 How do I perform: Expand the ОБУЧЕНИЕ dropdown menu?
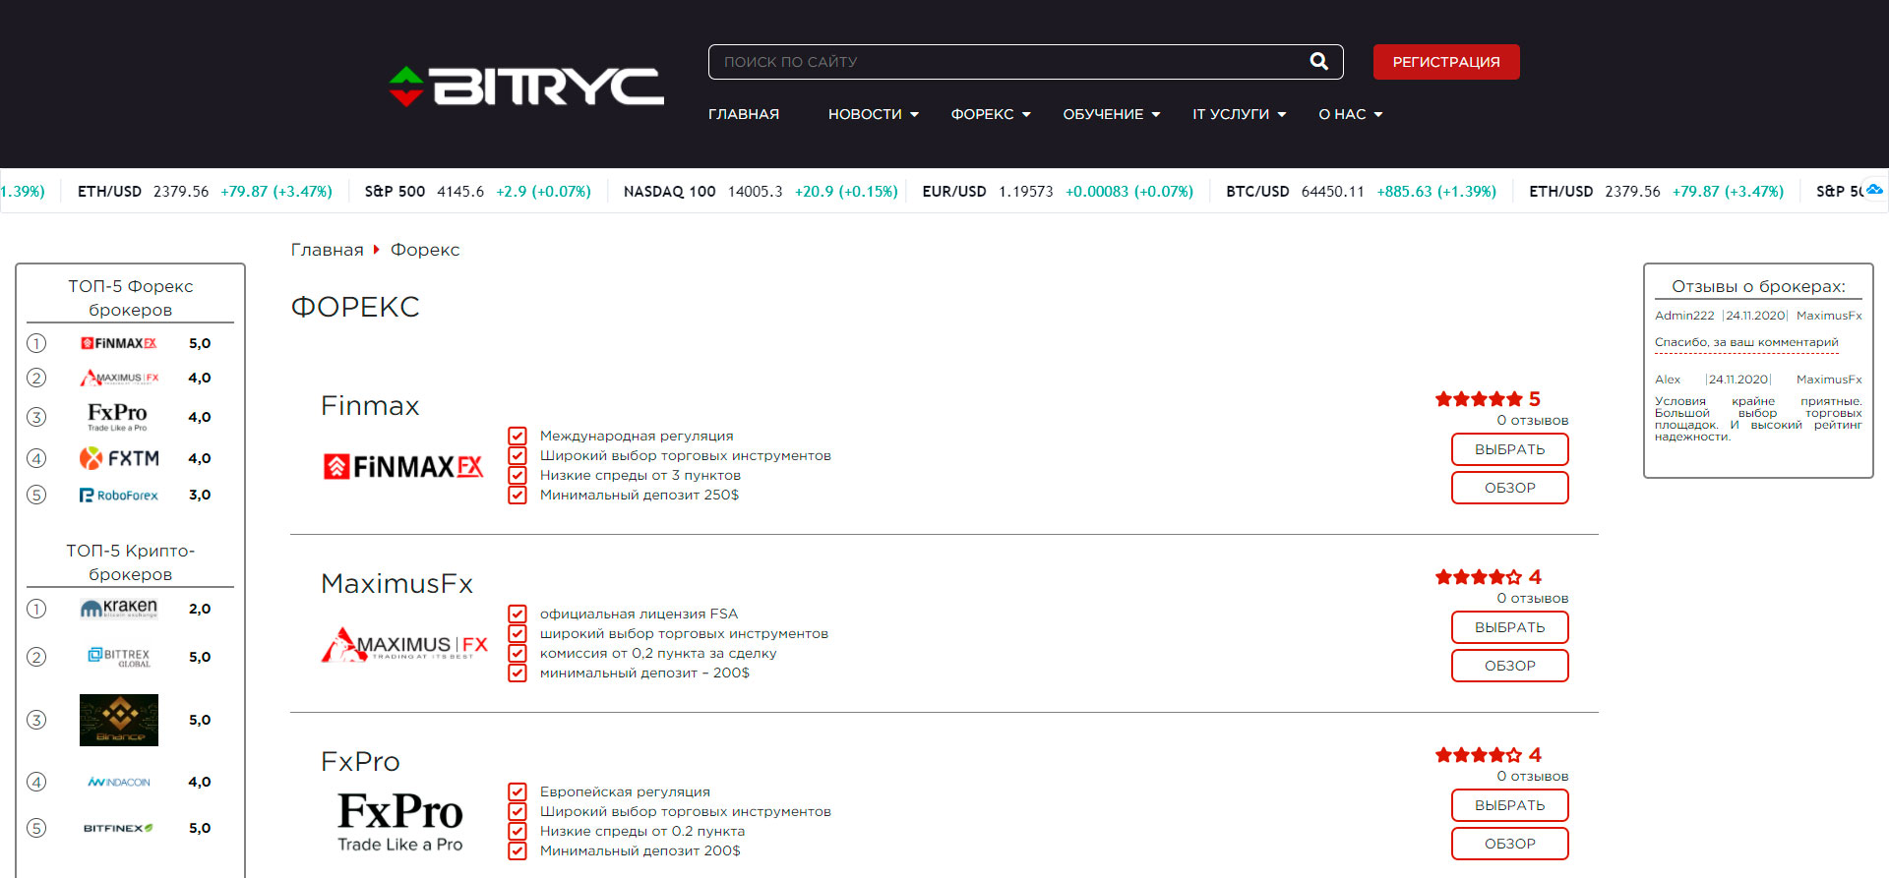coord(1112,114)
